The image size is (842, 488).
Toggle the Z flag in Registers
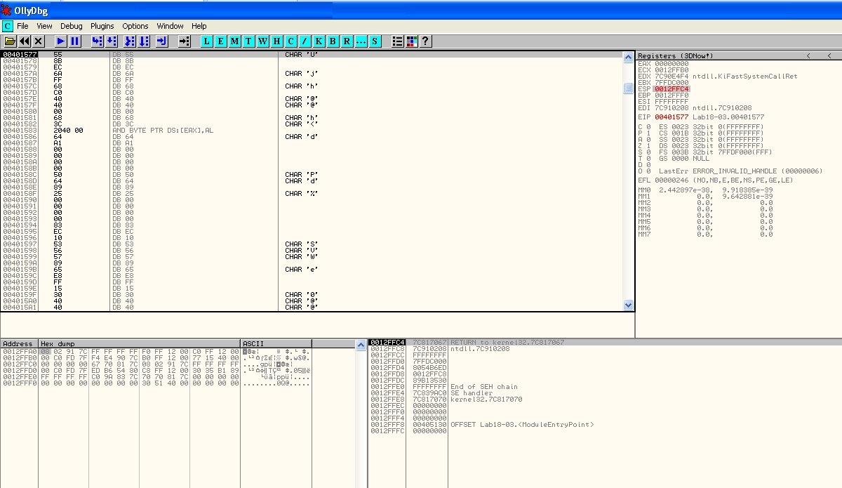pyautogui.click(x=648, y=145)
